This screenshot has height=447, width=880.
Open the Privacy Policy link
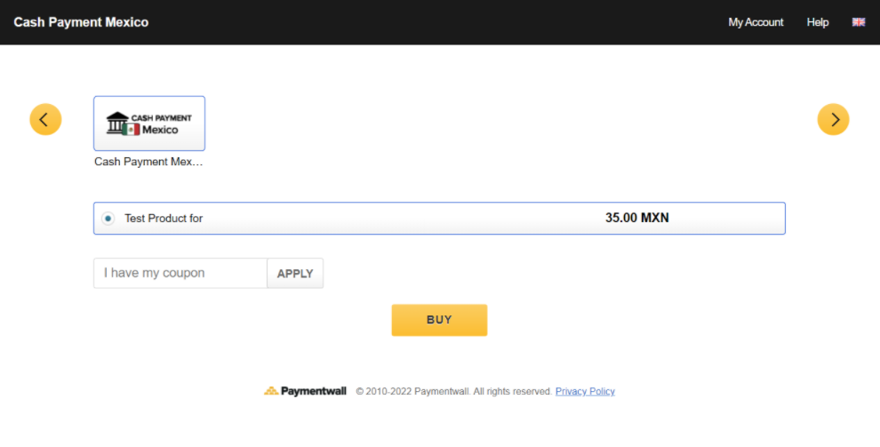point(585,392)
